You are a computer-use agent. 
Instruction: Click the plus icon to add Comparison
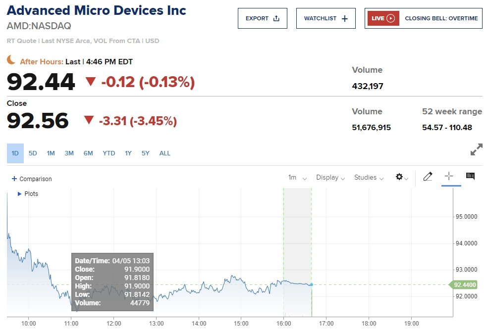point(14,179)
